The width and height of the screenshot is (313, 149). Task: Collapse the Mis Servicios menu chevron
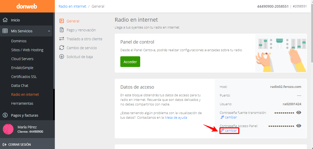click(49, 31)
